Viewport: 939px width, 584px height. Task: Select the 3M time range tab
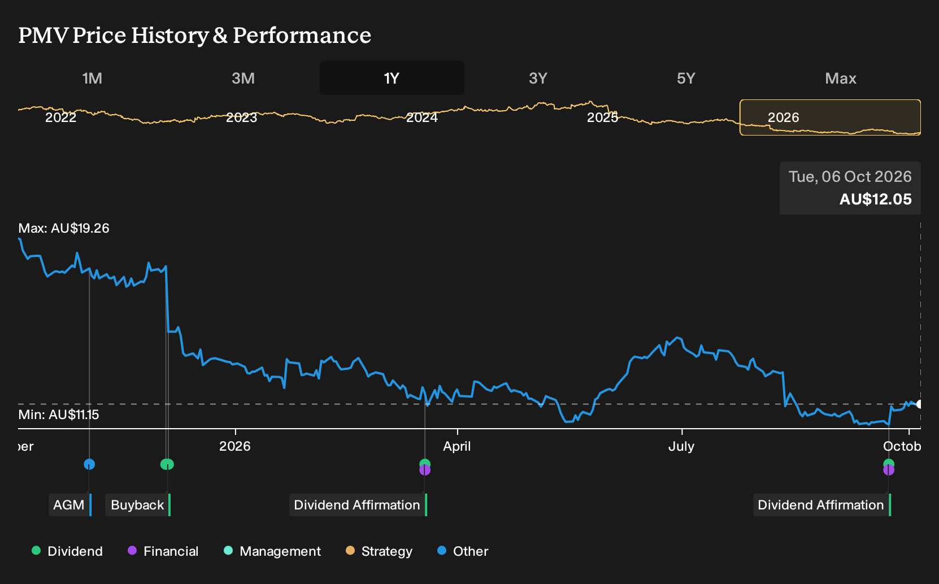coord(243,79)
